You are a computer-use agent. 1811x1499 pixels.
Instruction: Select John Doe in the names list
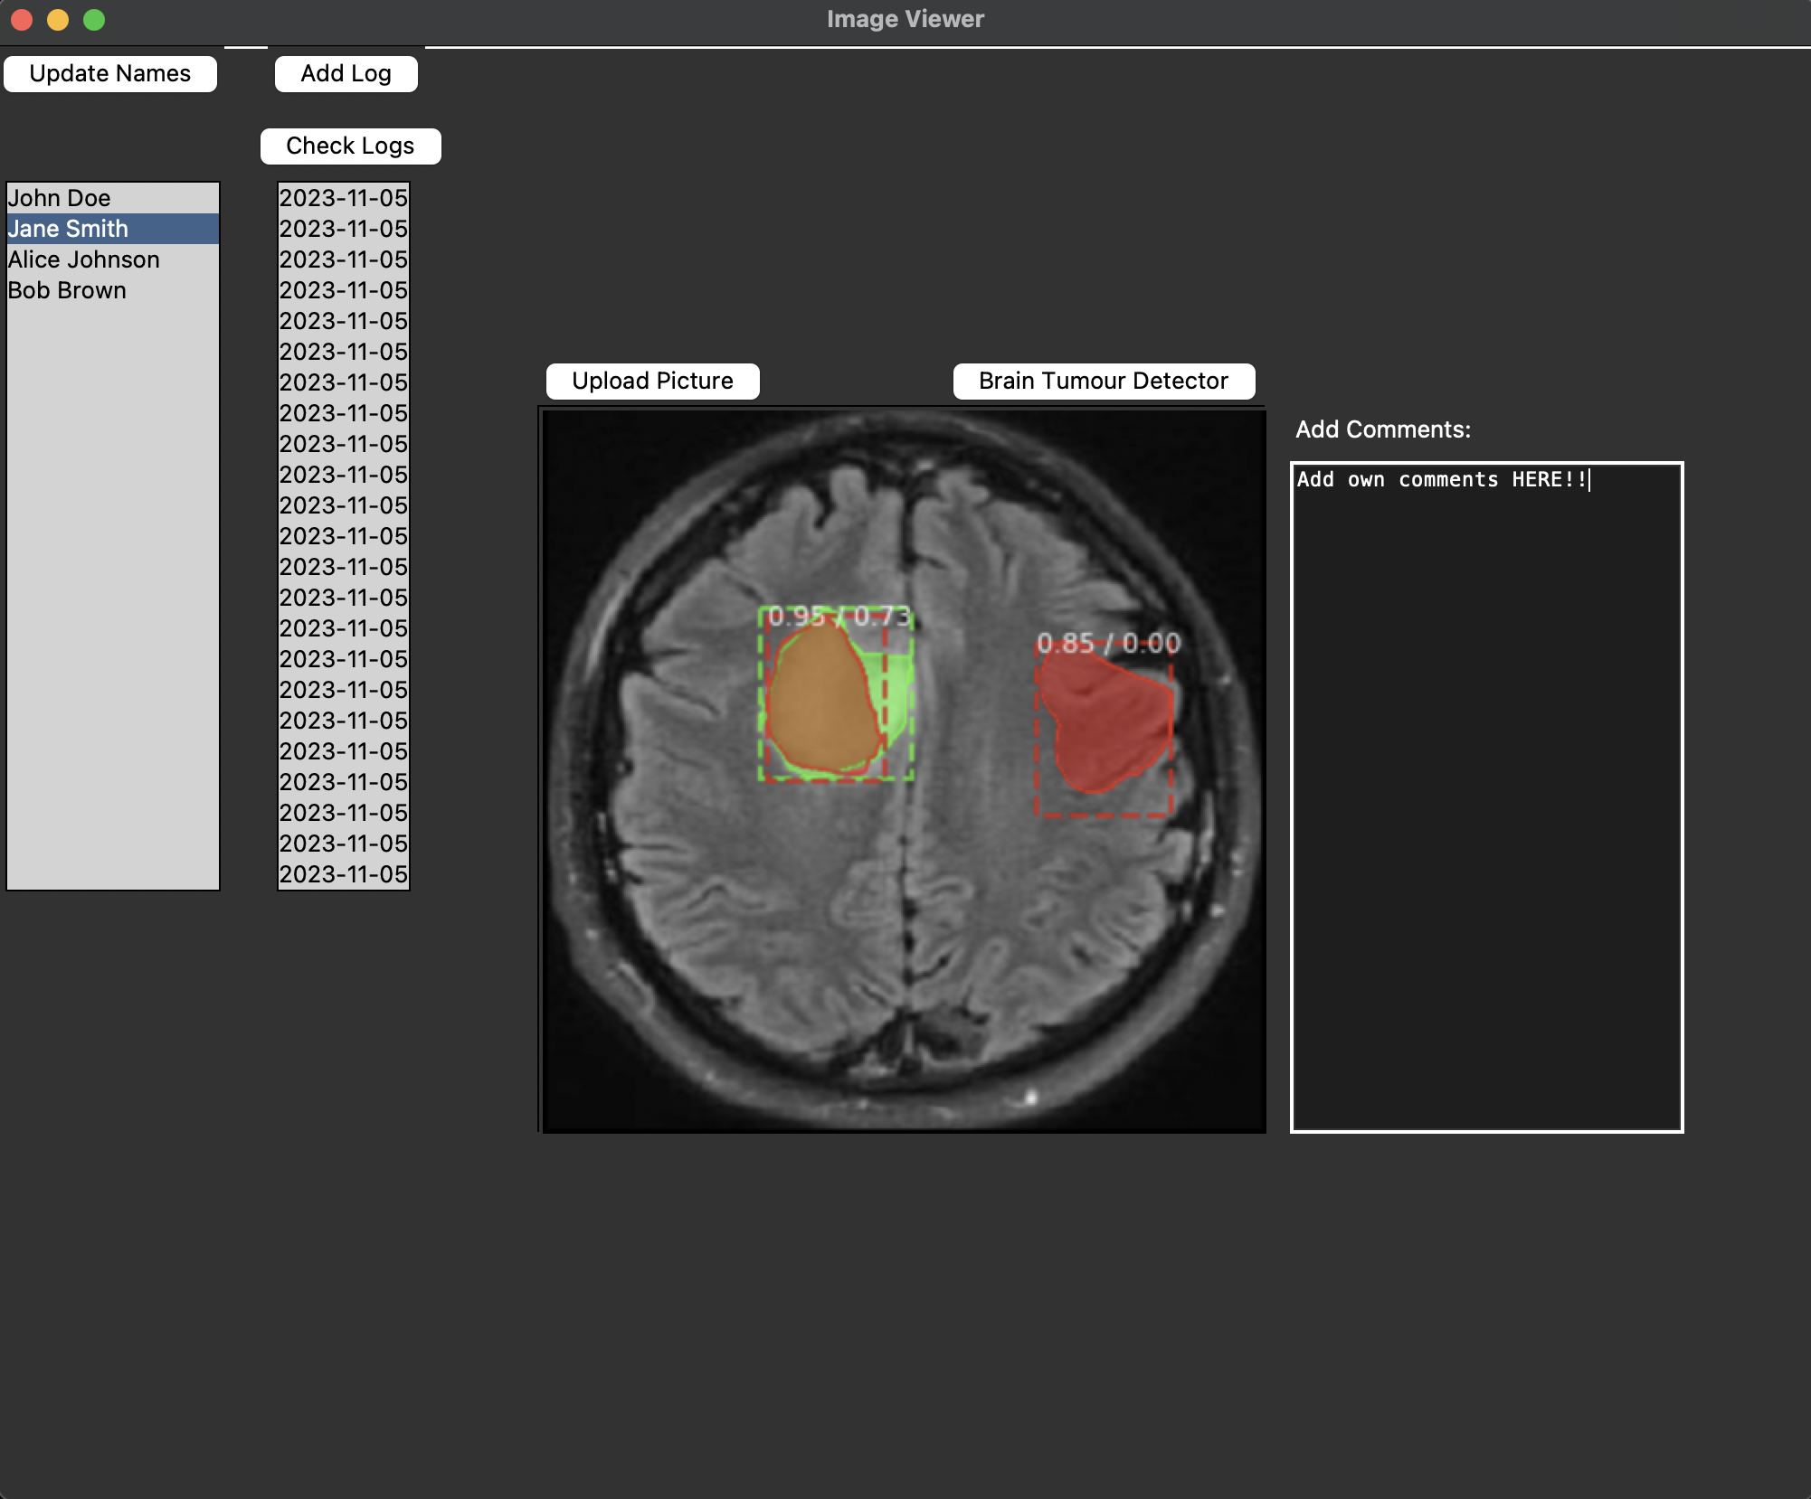60,198
